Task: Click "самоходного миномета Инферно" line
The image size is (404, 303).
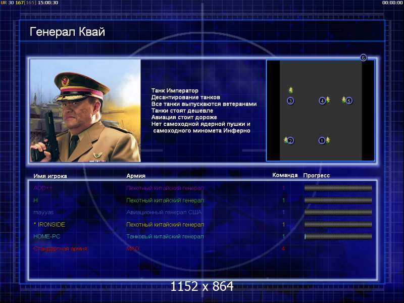Action: pos(201,131)
